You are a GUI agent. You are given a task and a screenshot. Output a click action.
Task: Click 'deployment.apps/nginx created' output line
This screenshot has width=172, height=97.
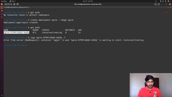(20, 23)
